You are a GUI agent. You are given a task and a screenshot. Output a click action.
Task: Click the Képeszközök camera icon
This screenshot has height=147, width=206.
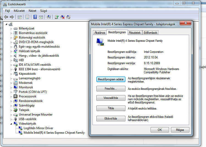15,74
